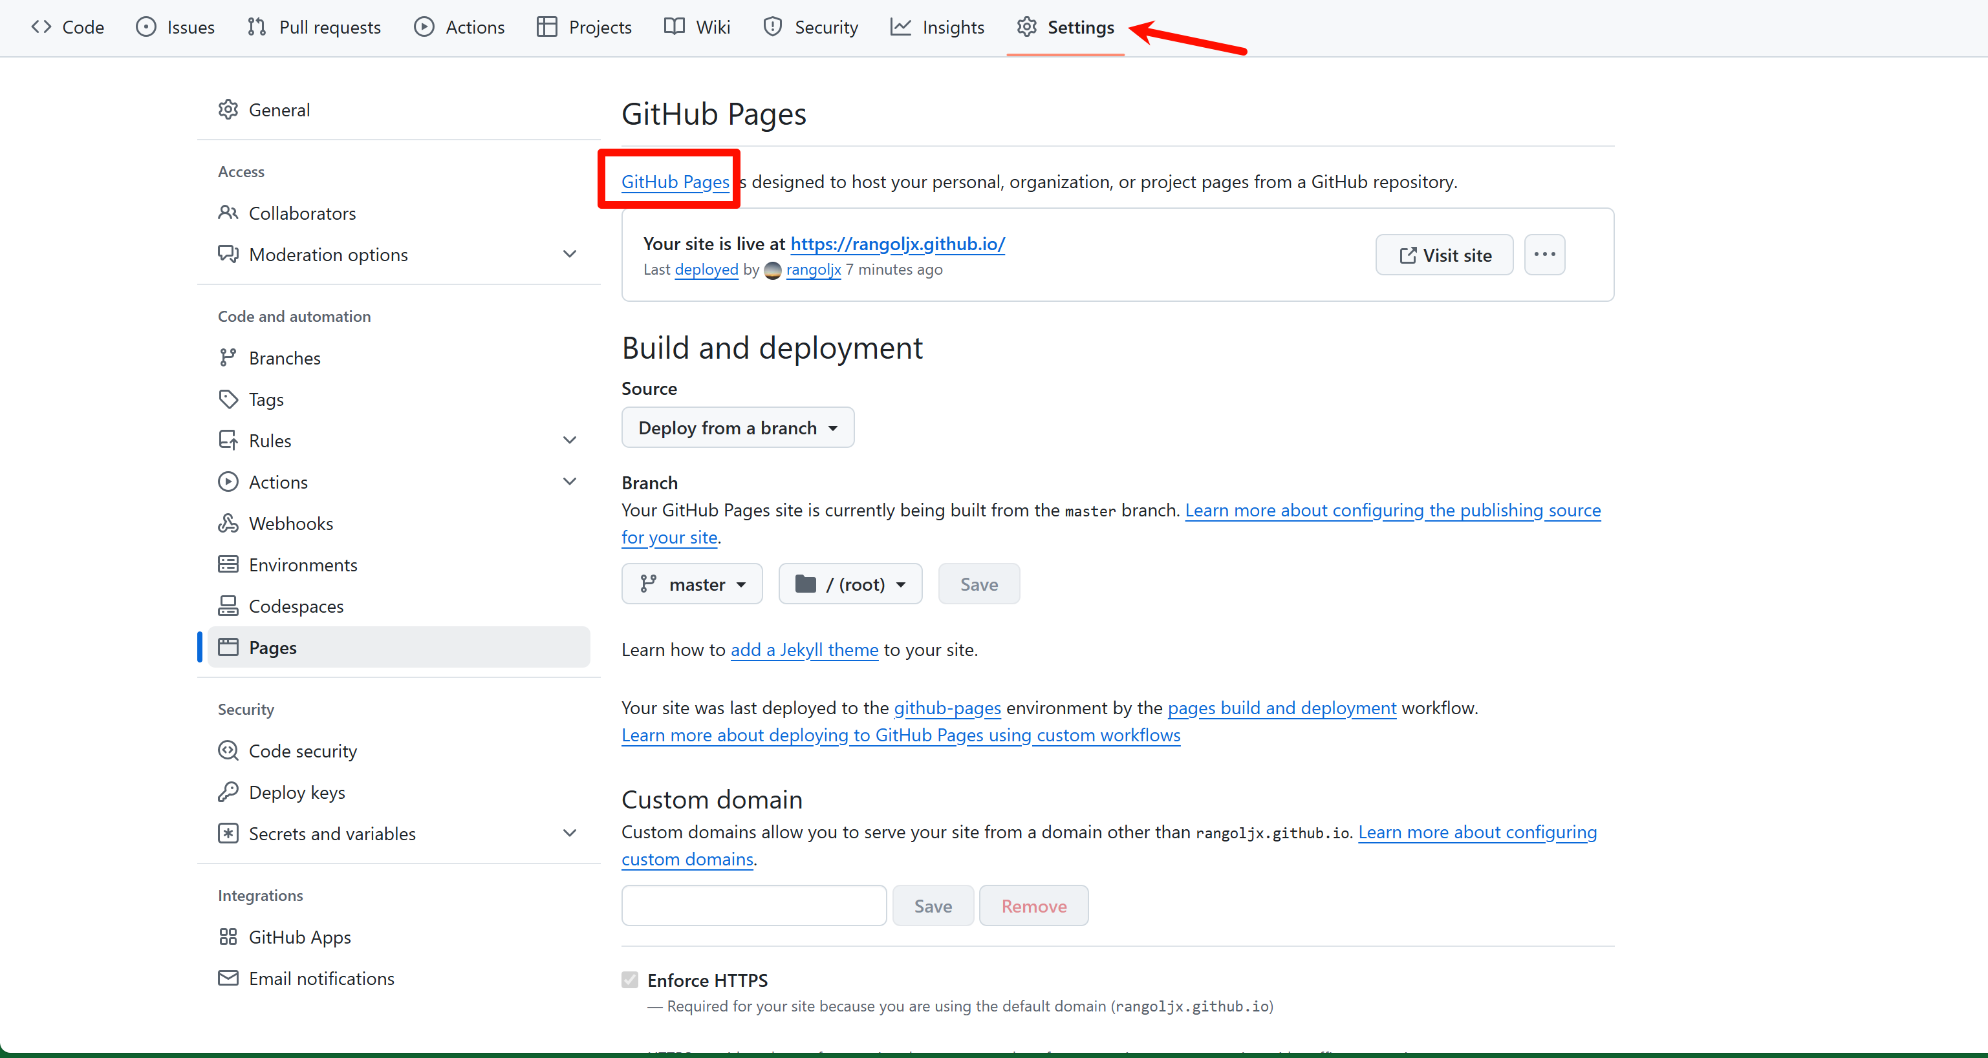The height and width of the screenshot is (1058, 1988).
Task: Click the Deploy keys icon
Action: (x=228, y=792)
